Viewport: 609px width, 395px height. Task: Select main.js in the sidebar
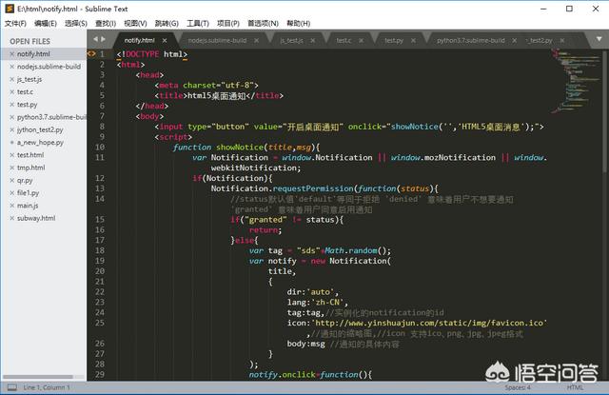pyautogui.click(x=28, y=205)
